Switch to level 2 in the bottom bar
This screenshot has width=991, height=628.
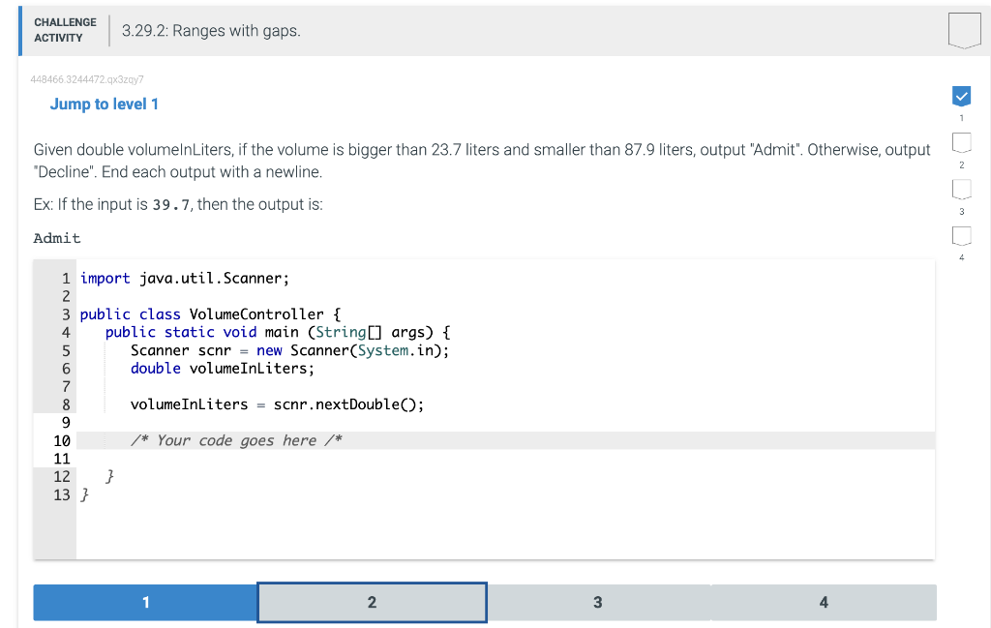point(372,602)
